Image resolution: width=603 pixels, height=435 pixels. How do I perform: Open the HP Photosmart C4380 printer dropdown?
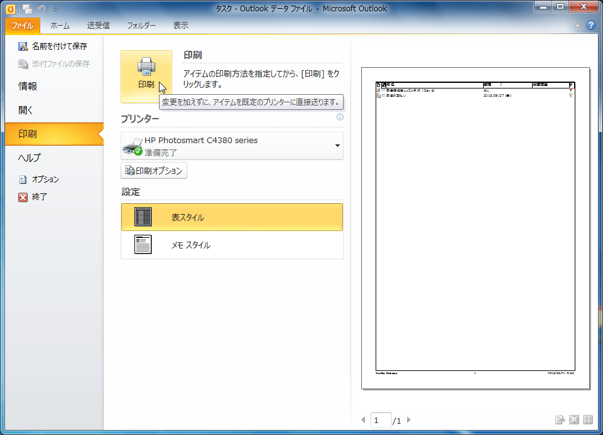click(x=232, y=146)
